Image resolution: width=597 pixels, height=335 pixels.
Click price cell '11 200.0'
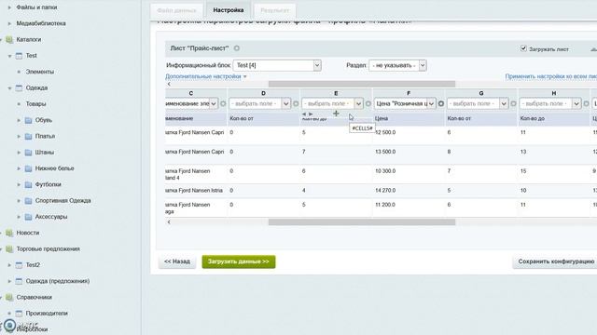[385, 205]
